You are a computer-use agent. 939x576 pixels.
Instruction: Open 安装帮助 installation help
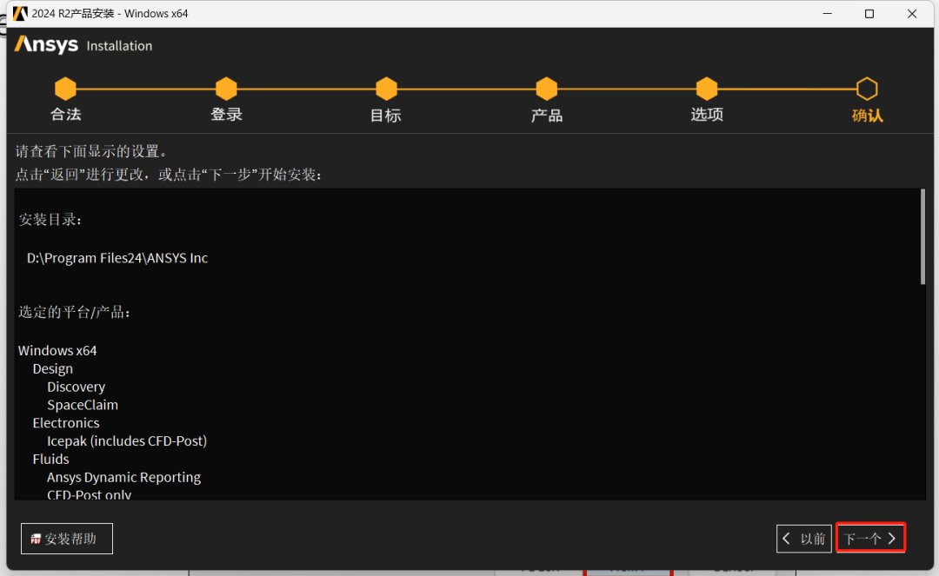click(66, 539)
